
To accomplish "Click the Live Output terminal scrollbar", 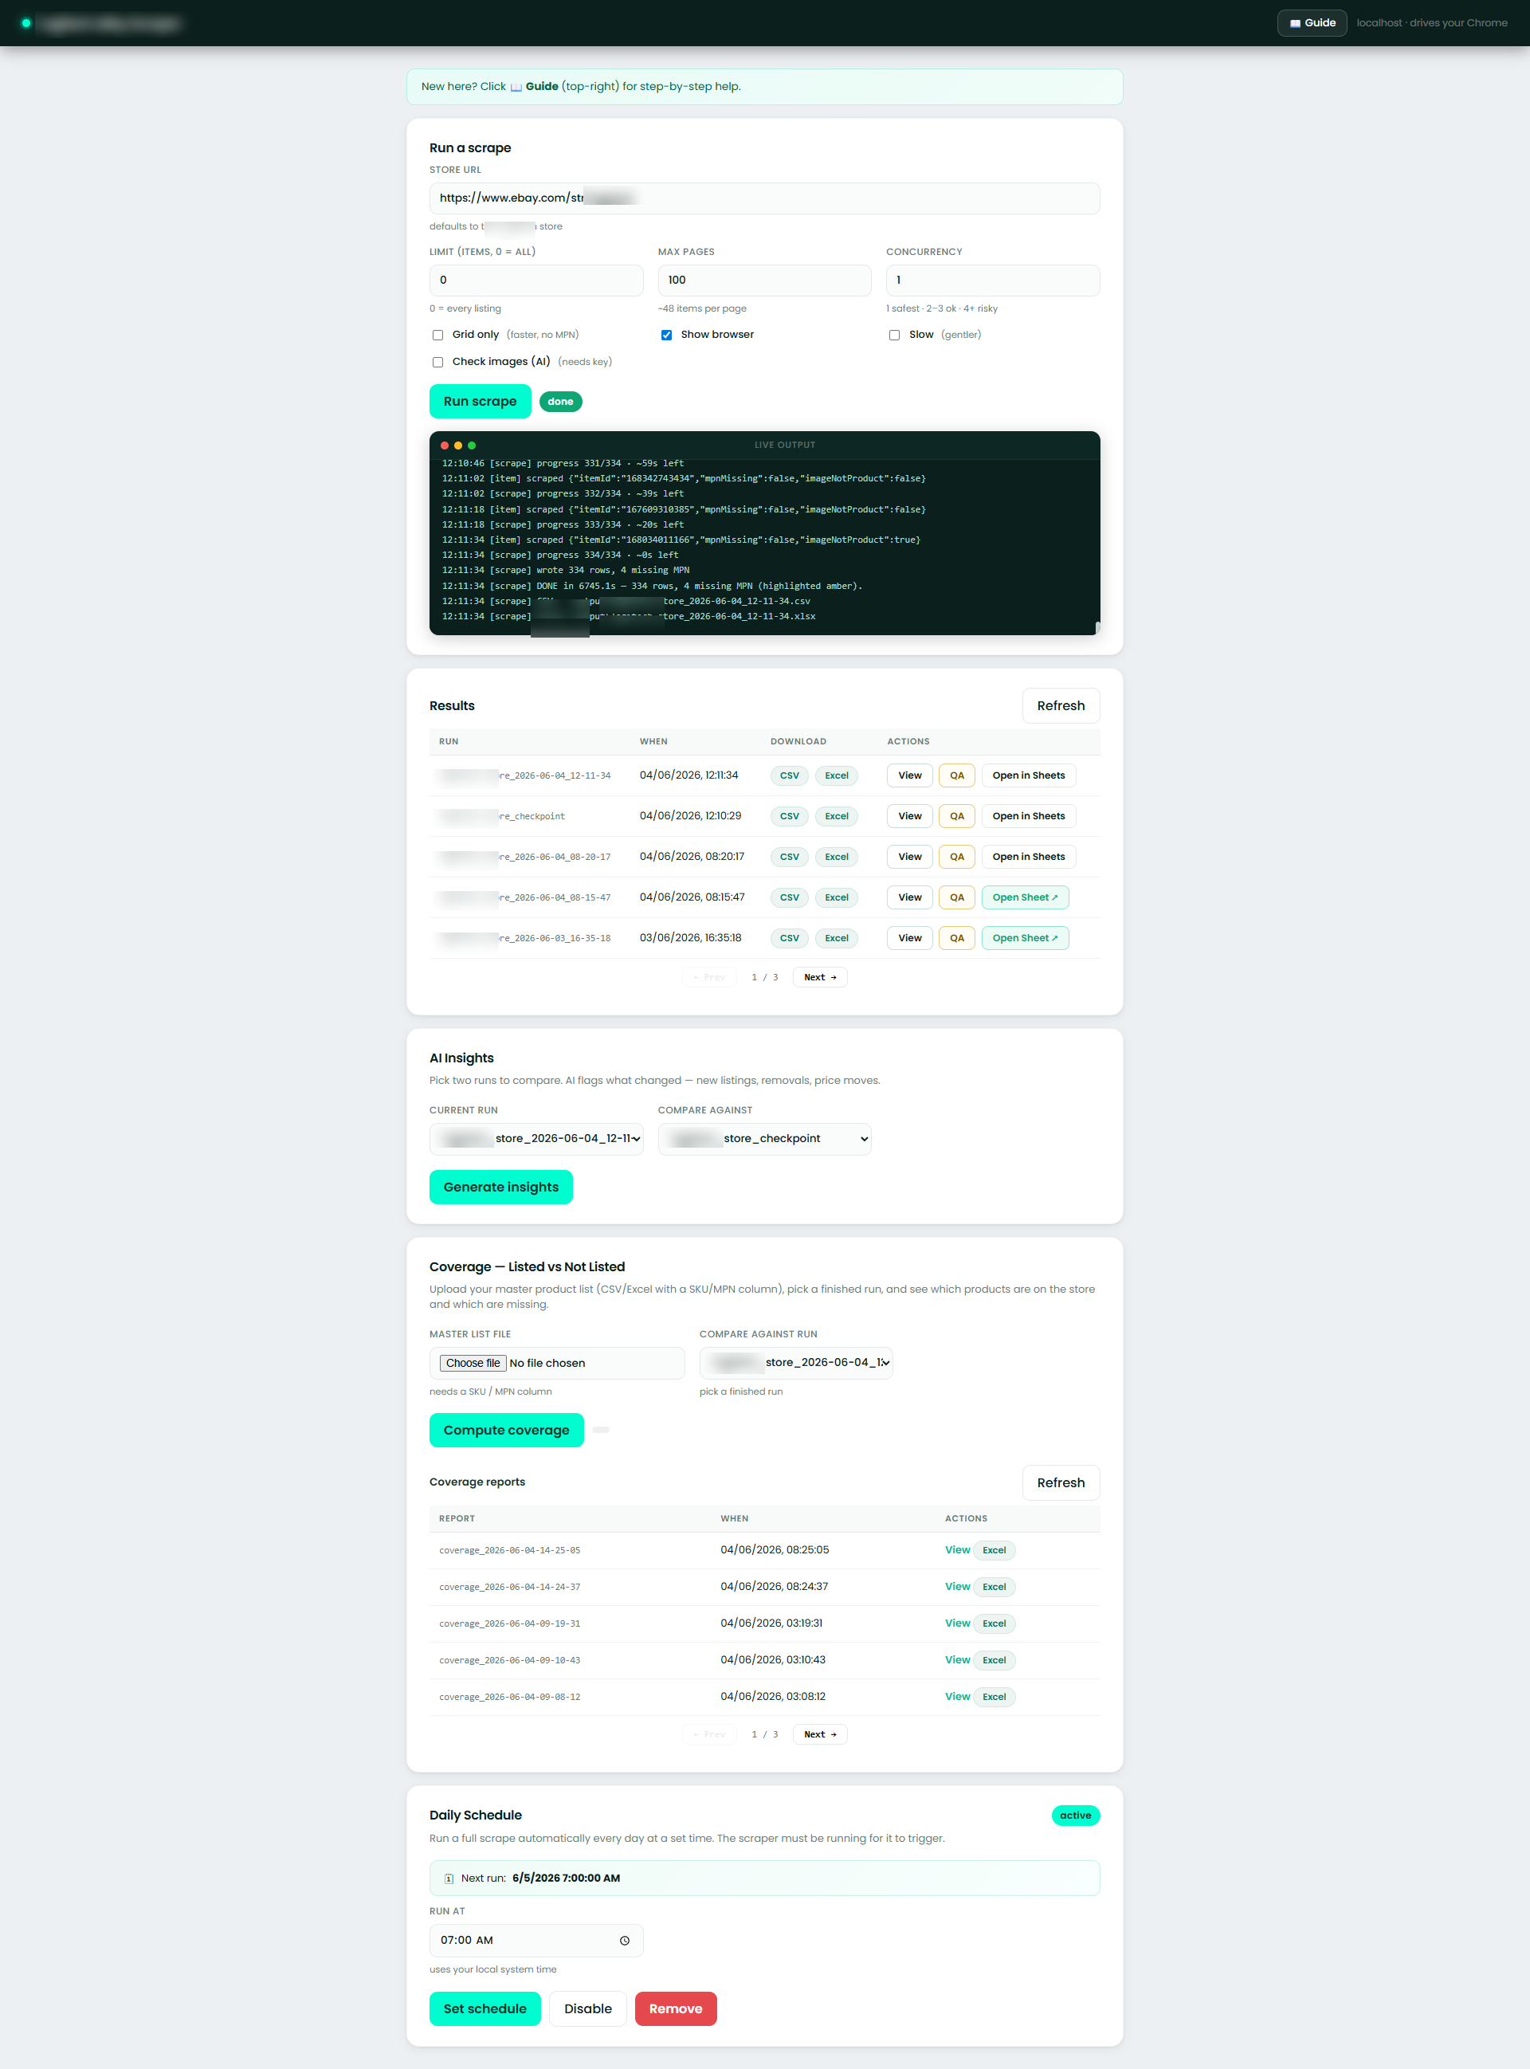I will coord(1097,628).
